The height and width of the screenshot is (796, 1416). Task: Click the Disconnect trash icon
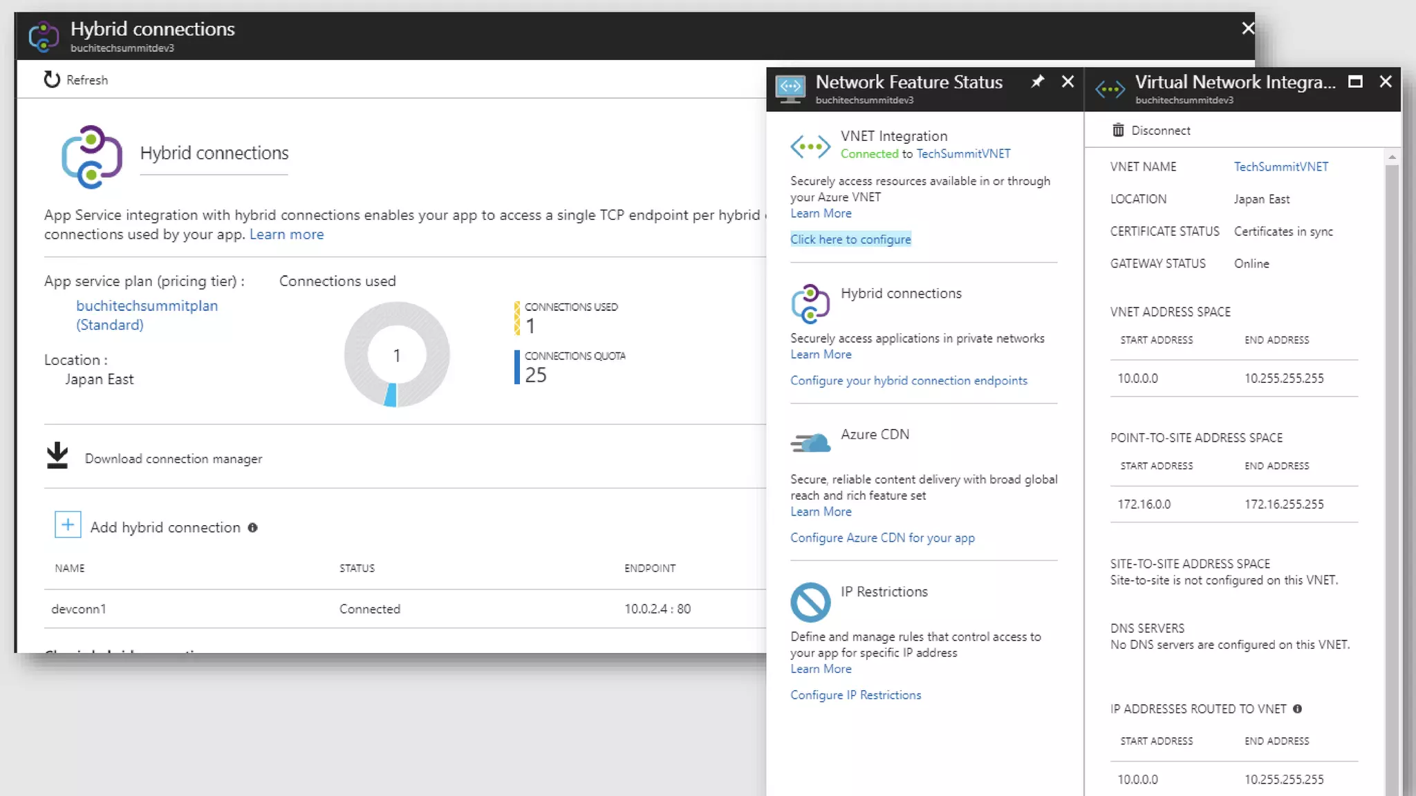pos(1118,130)
